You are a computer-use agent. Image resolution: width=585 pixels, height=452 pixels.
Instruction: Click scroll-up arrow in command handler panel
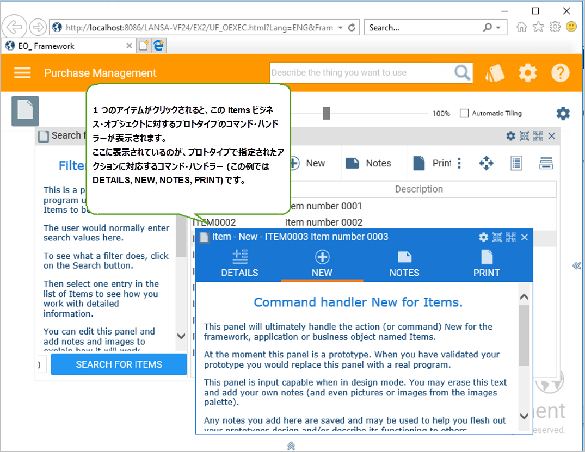(x=524, y=297)
